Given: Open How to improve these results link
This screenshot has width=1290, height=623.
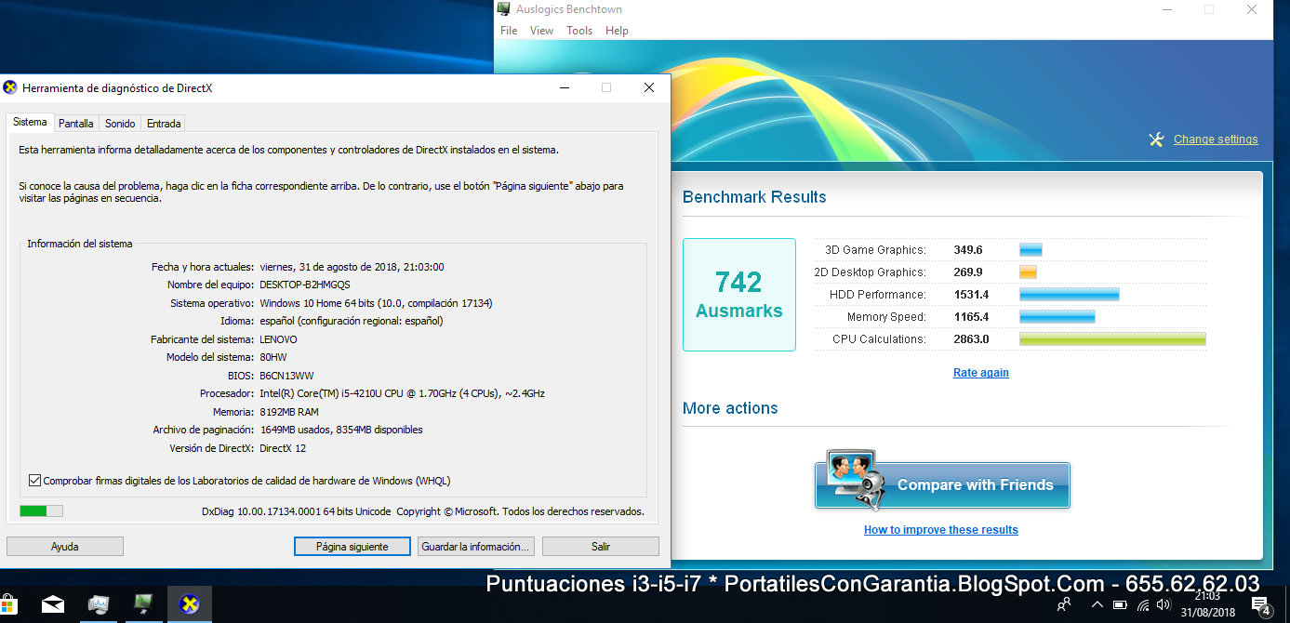Looking at the screenshot, I should tap(941, 530).
